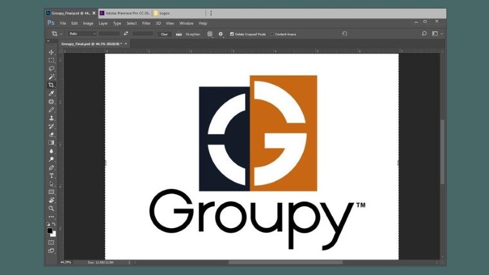This screenshot has height=275, width=489.
Task: Switch to Adobe Premiere Pro Groupy tab
Action: click(x=125, y=13)
